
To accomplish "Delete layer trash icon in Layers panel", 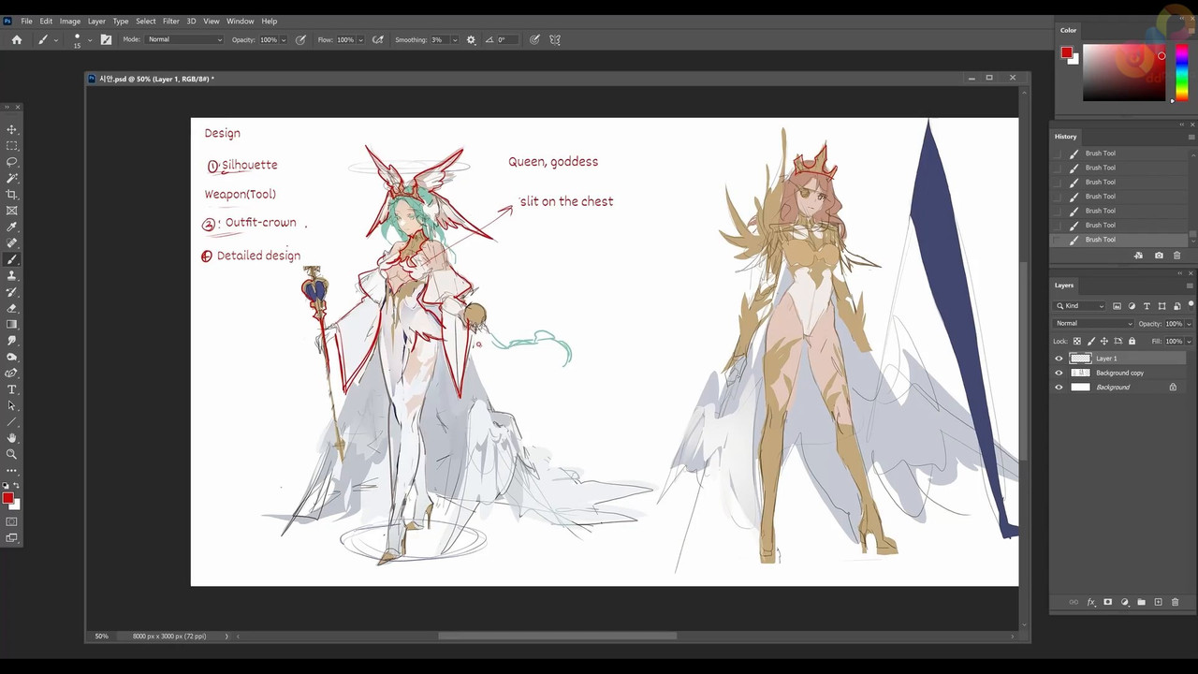I will pos(1176,602).
